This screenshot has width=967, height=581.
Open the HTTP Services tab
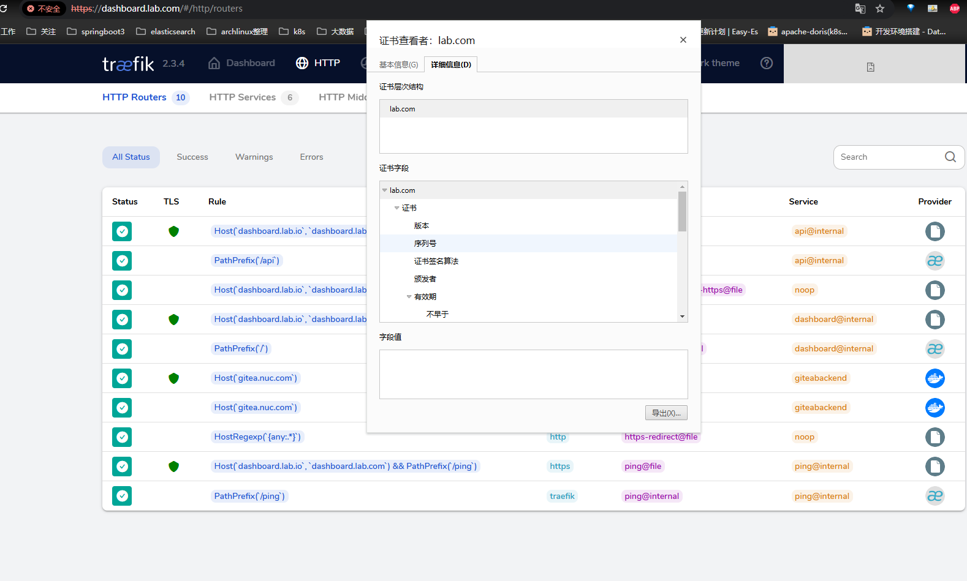pos(254,97)
